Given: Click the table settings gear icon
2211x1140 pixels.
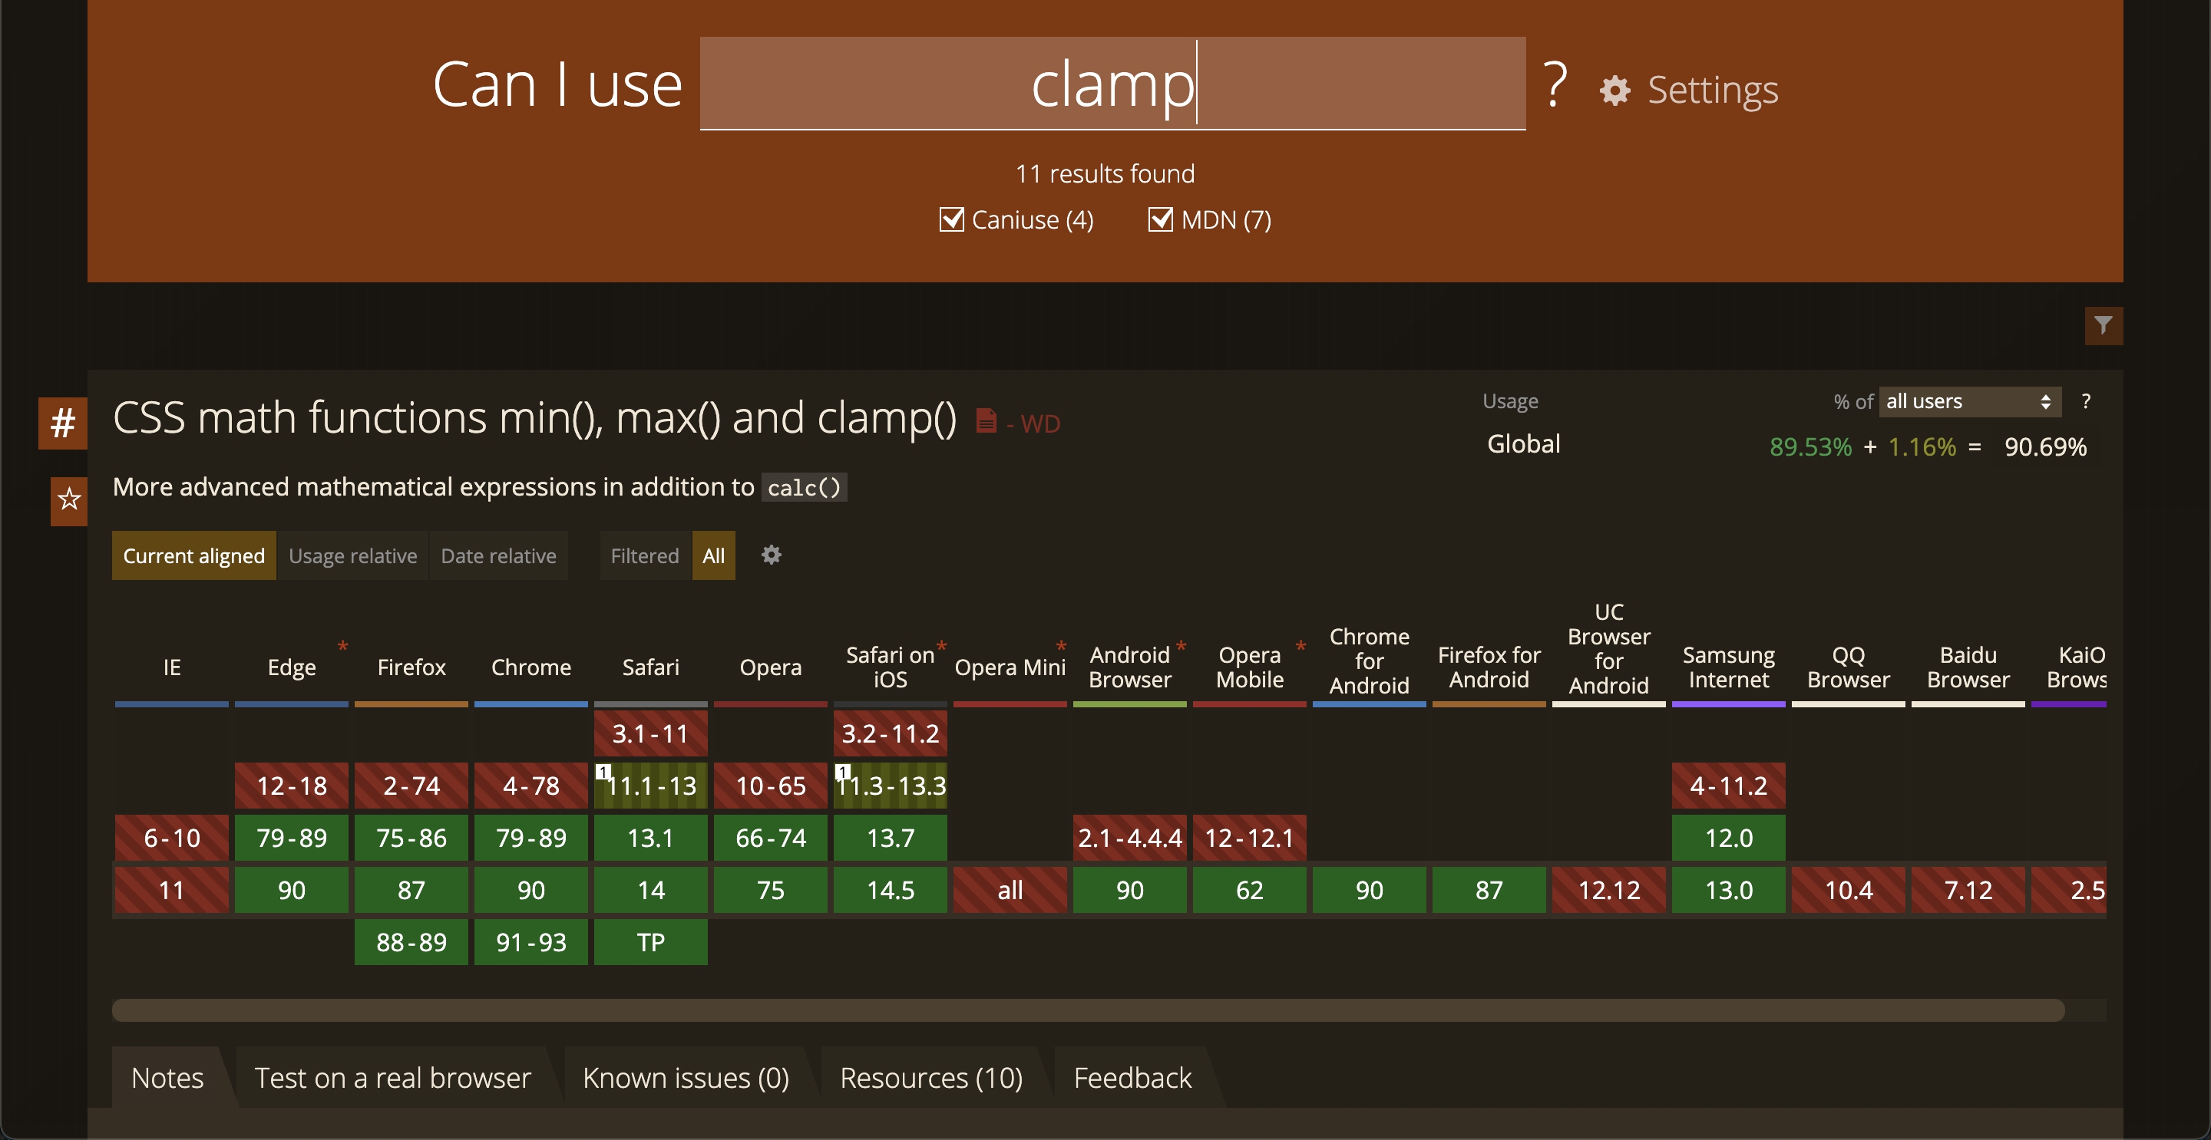Looking at the screenshot, I should coord(771,555).
